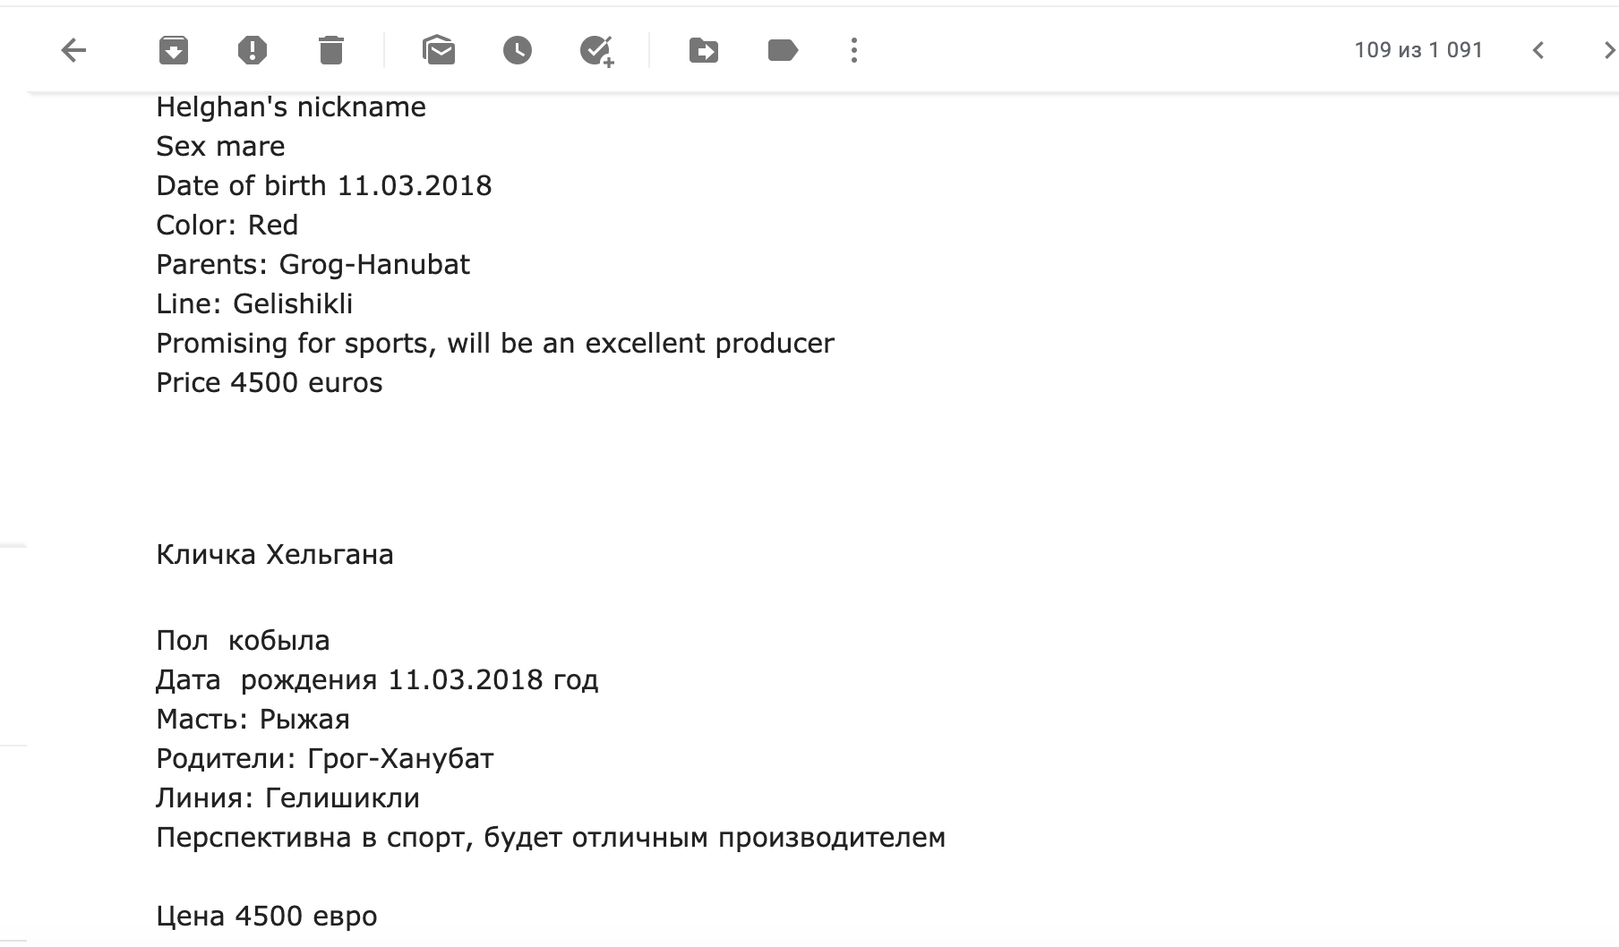1619x947 pixels.
Task: Mark the email as unread
Action: click(439, 50)
